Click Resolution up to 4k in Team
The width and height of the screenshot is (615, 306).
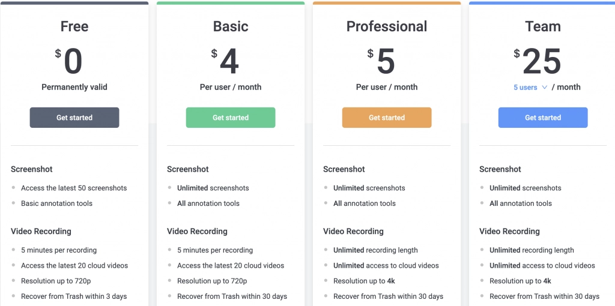point(520,281)
